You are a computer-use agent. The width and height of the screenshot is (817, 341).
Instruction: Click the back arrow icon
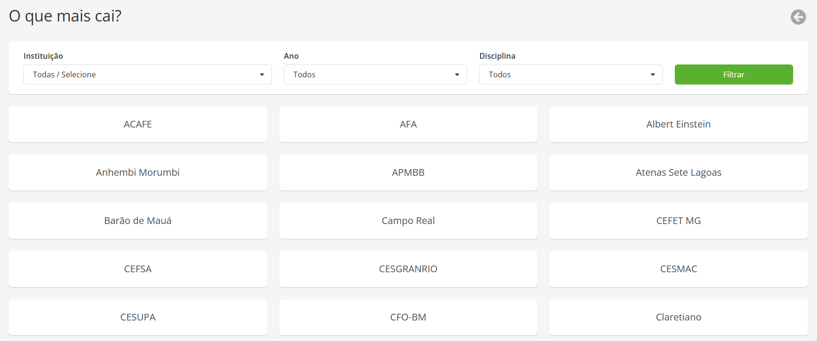(x=798, y=17)
